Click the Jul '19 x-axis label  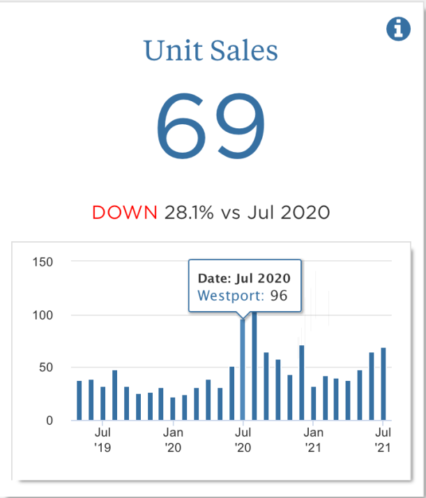tap(102, 439)
